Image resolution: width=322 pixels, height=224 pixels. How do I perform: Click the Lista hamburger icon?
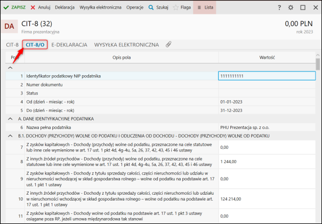pos(199,7)
